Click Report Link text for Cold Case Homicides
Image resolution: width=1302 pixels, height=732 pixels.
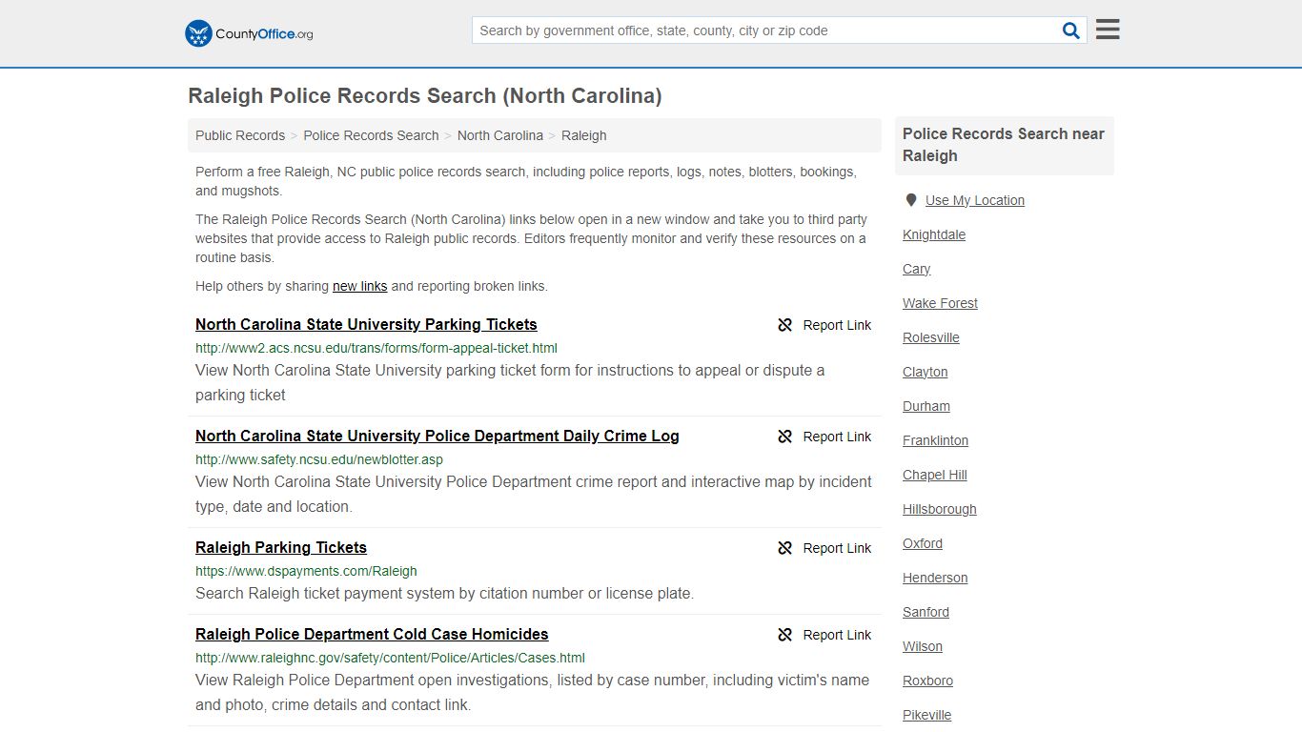837,635
